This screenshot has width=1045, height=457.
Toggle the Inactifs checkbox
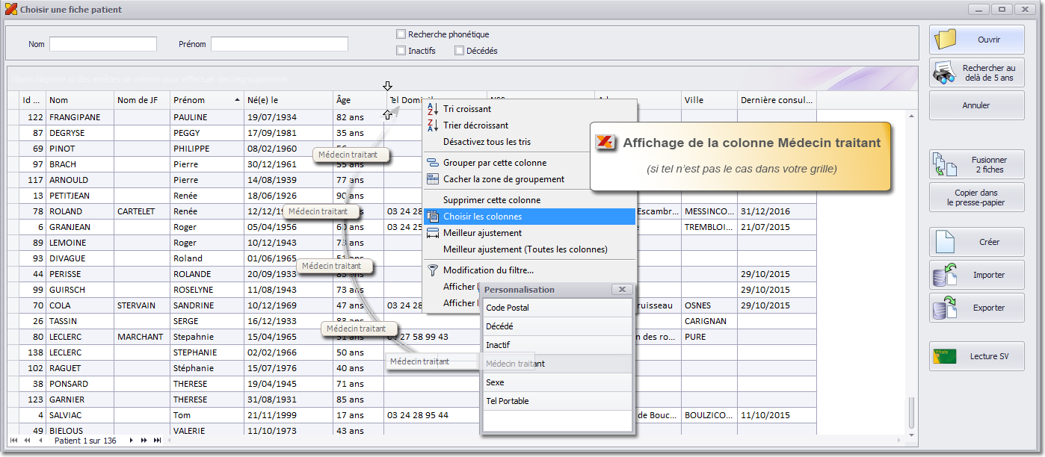click(x=401, y=51)
